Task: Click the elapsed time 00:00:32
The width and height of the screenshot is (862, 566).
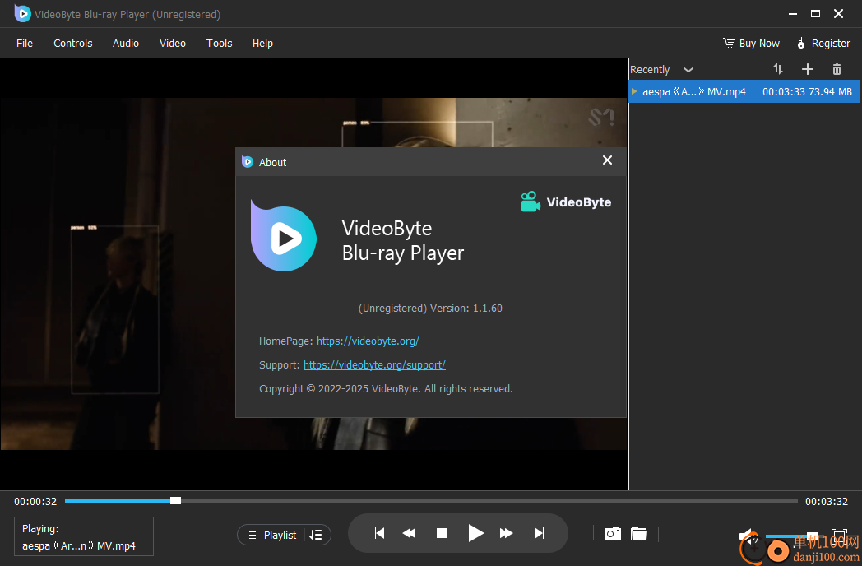Action: pos(35,501)
